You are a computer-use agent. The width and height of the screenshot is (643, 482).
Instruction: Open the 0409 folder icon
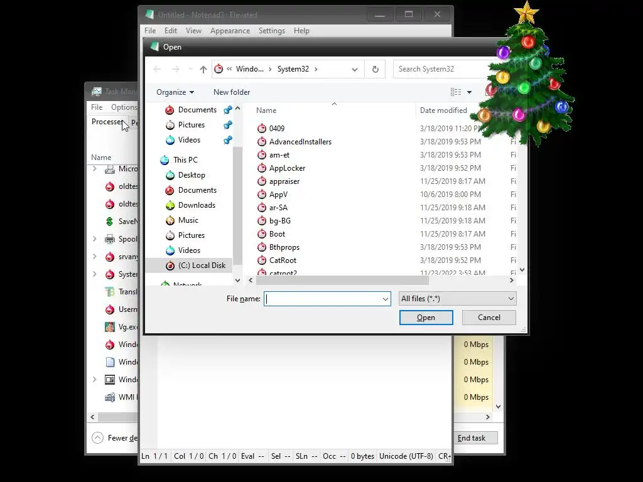[x=262, y=128]
